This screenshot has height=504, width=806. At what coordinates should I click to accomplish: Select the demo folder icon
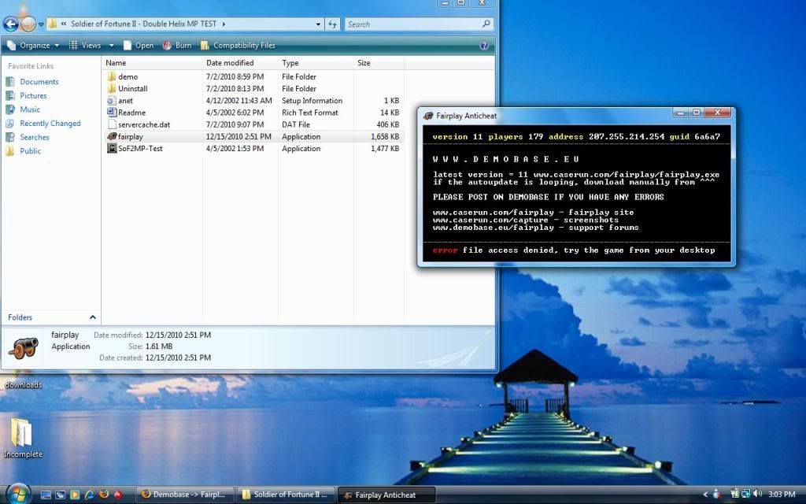click(x=112, y=76)
